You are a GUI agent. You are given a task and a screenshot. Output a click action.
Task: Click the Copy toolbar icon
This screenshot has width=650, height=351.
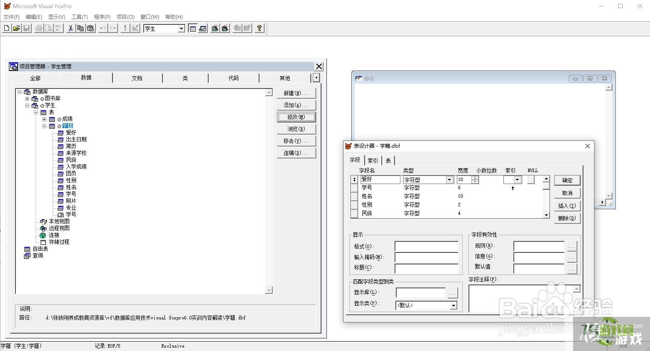pos(80,28)
